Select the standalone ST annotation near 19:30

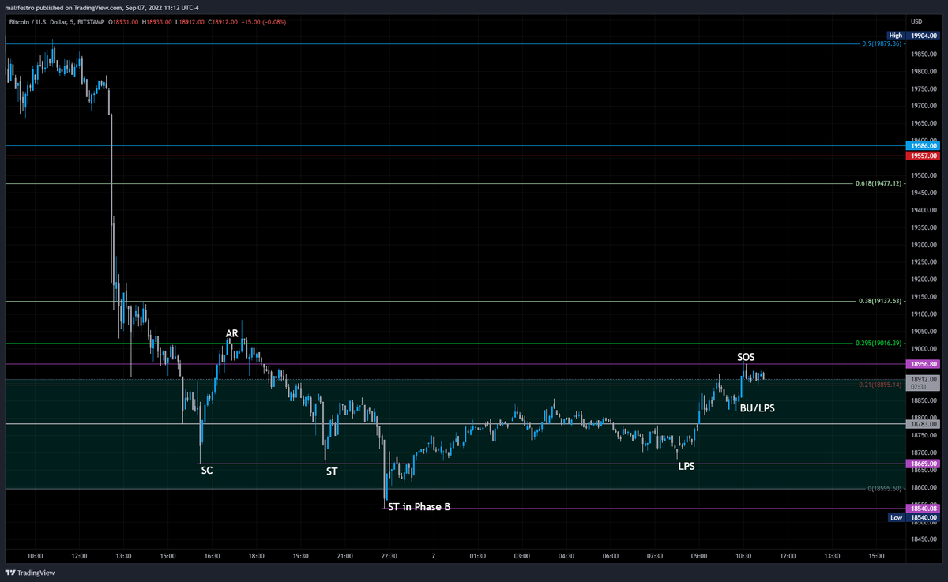[x=332, y=472]
